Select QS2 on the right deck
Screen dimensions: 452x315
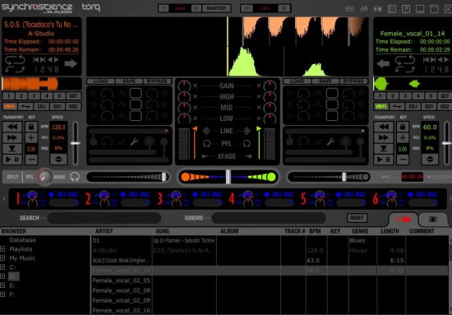tap(445, 106)
